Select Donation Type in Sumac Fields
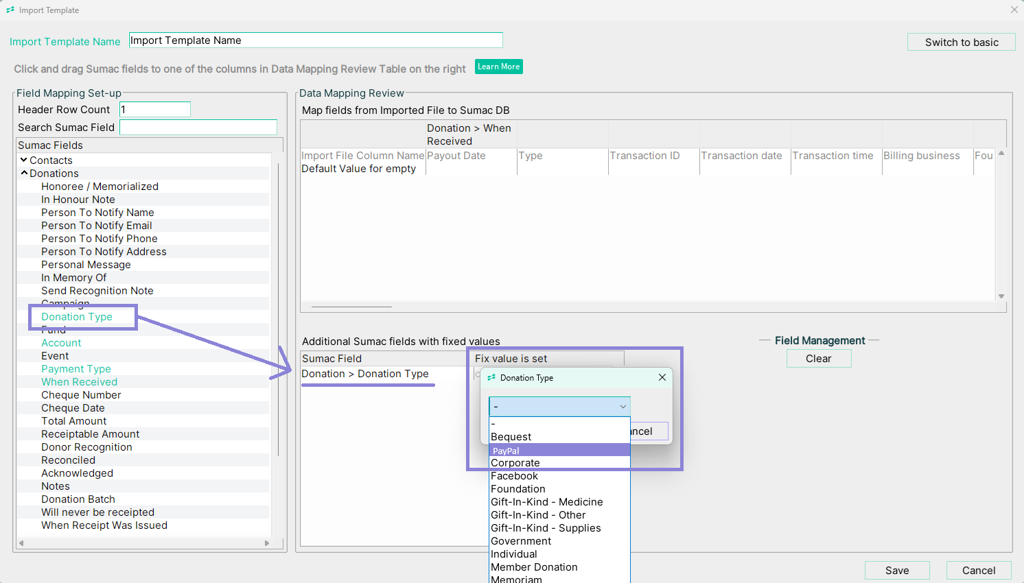Screen dimensions: 1024x583 tap(77, 317)
